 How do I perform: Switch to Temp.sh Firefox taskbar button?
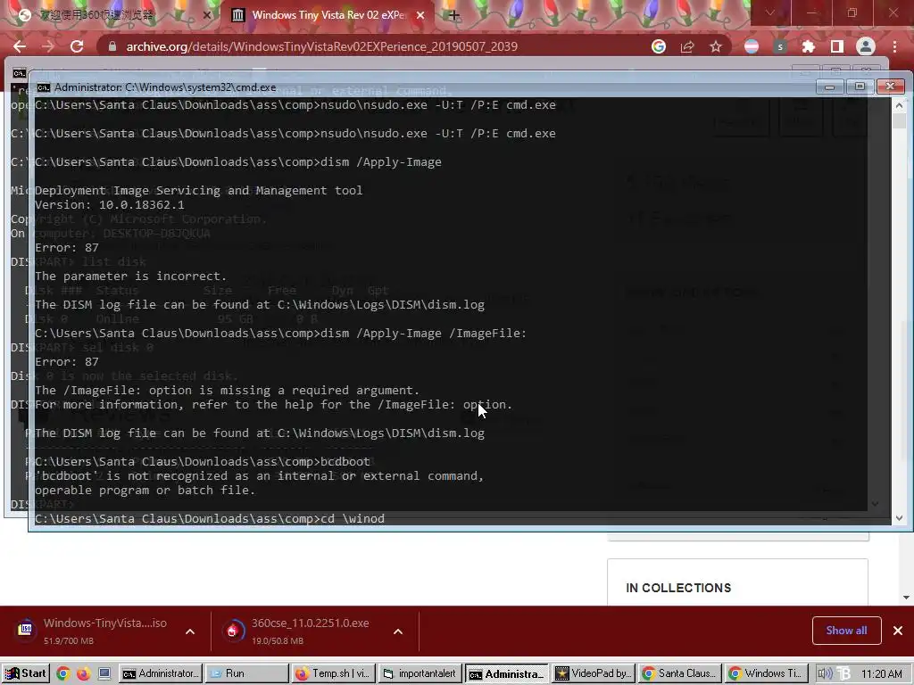click(x=334, y=673)
